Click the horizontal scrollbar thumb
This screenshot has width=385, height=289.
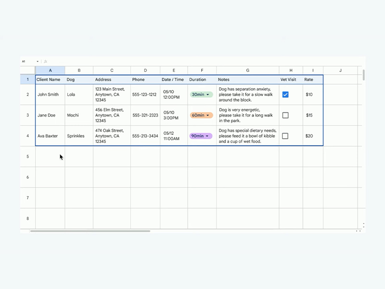point(90,231)
